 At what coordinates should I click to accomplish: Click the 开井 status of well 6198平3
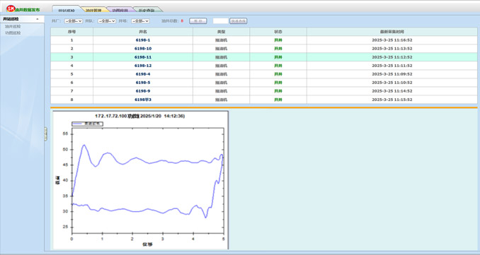(278, 100)
